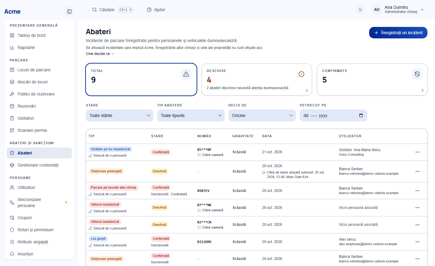Click the Roluri și permisiuni shield icon
Image resolution: width=435 pixels, height=266 pixels.
(x=12, y=230)
